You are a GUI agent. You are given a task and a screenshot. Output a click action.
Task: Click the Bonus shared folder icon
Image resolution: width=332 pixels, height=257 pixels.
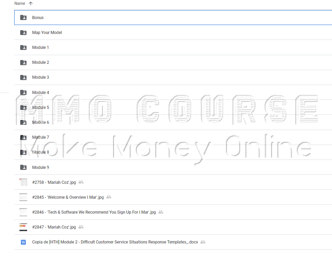click(x=23, y=18)
